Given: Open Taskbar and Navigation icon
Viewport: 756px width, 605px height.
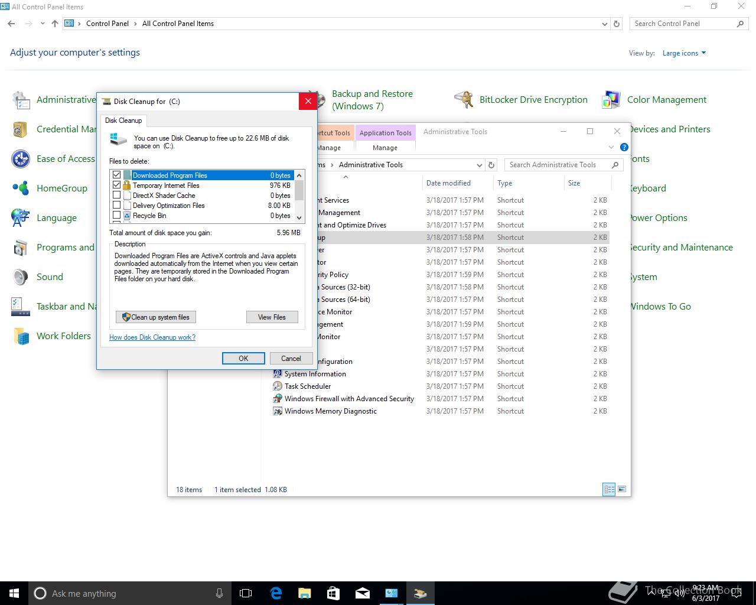Looking at the screenshot, I should [21, 307].
